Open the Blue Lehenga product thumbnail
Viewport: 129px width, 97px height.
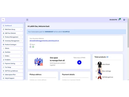tap(100, 71)
